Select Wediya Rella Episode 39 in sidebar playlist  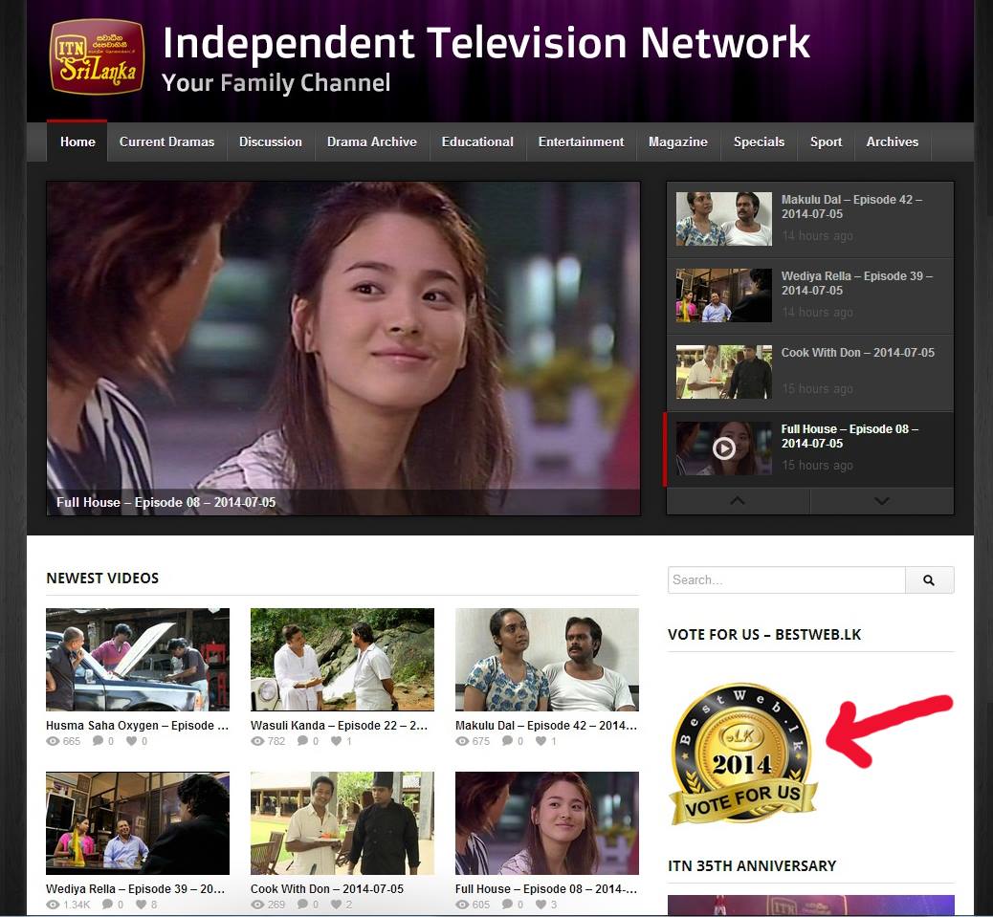point(810,296)
